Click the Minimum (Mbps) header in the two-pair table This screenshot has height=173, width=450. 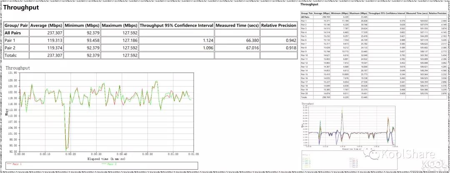pyautogui.click(x=82, y=25)
